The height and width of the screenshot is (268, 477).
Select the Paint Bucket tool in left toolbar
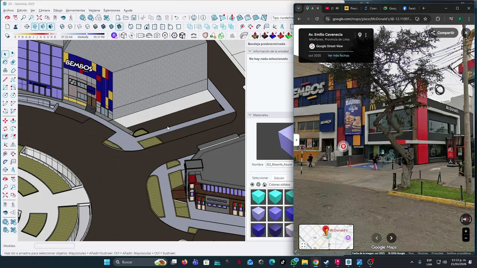point(5,62)
